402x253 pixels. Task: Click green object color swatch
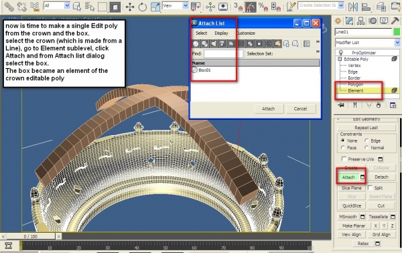tap(397, 32)
